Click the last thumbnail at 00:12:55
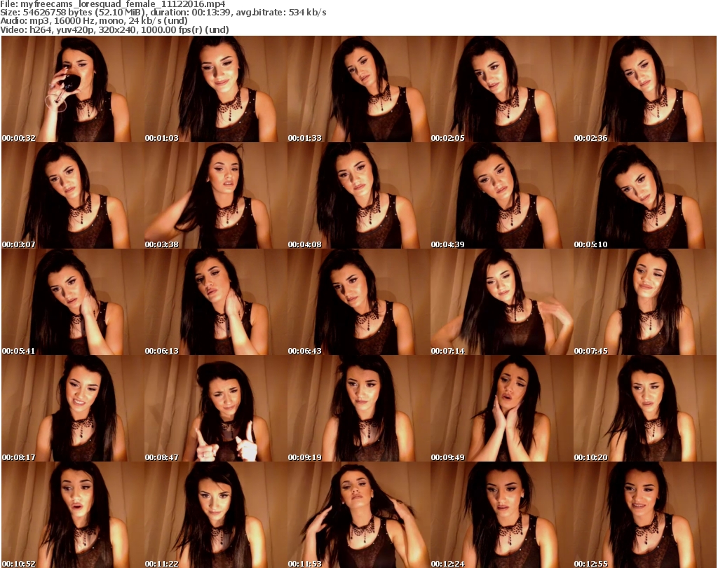This screenshot has width=718, height=568. [x=644, y=515]
